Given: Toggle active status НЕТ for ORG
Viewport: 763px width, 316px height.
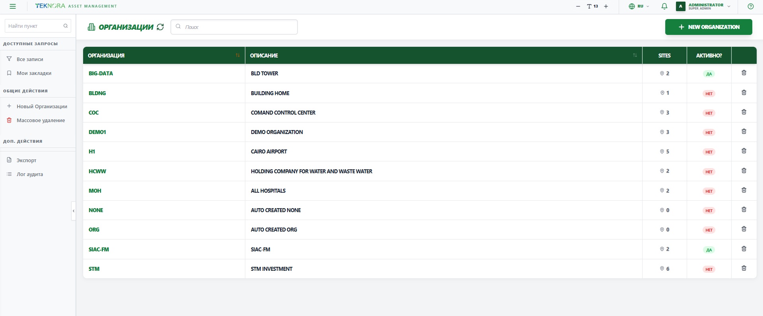Looking at the screenshot, I should [709, 230].
